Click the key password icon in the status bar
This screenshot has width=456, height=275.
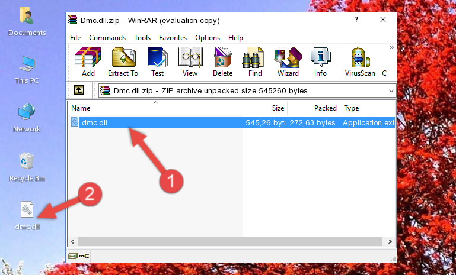[x=84, y=256]
